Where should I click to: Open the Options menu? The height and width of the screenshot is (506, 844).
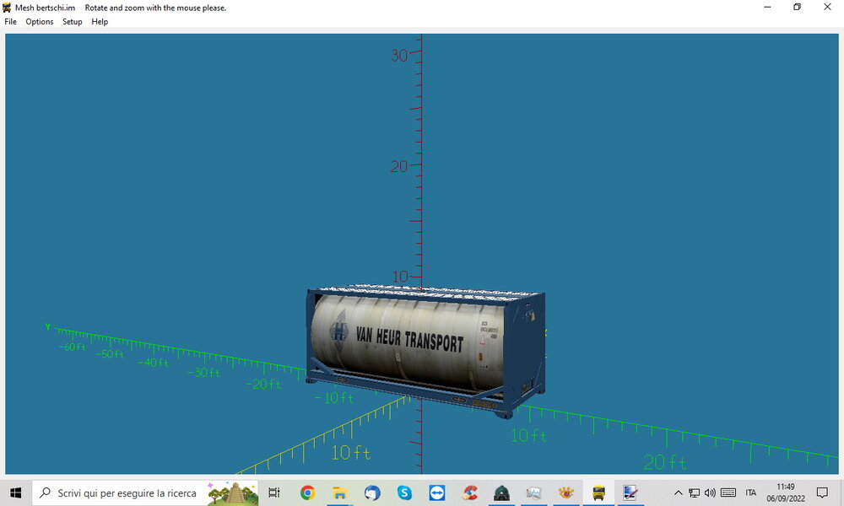40,22
